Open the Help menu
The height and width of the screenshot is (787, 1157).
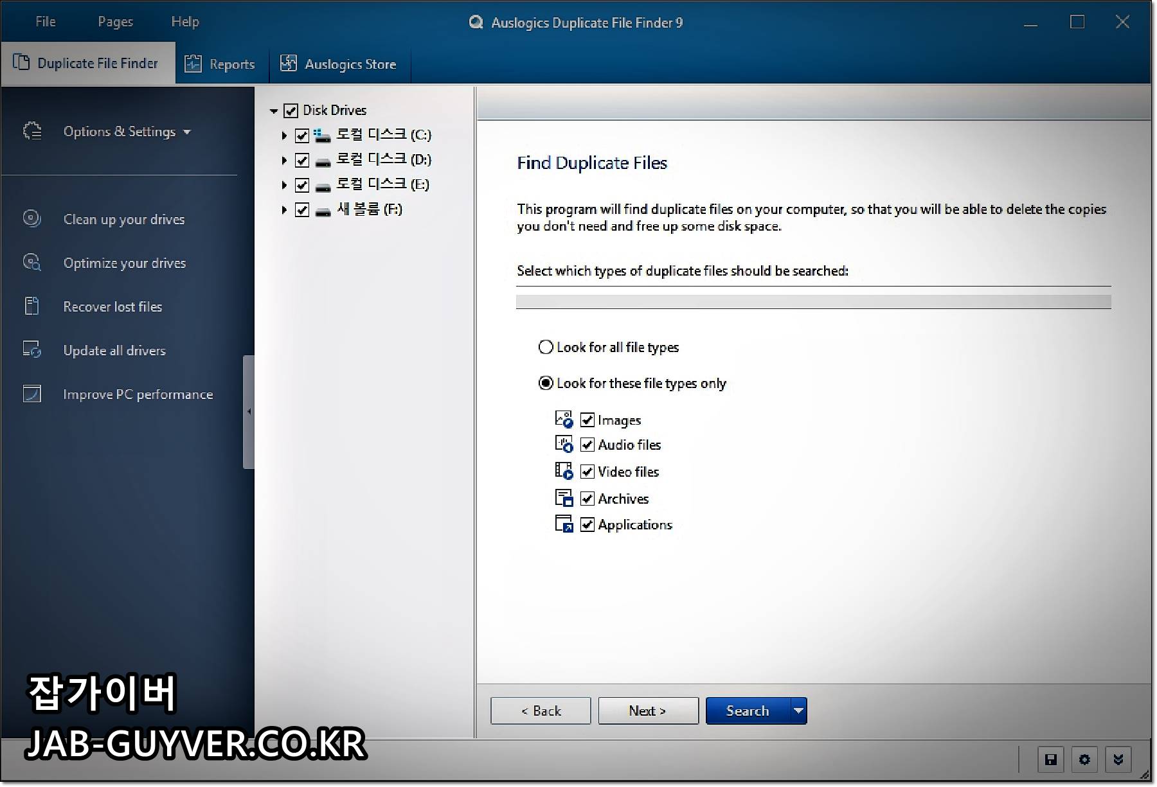[x=185, y=22]
